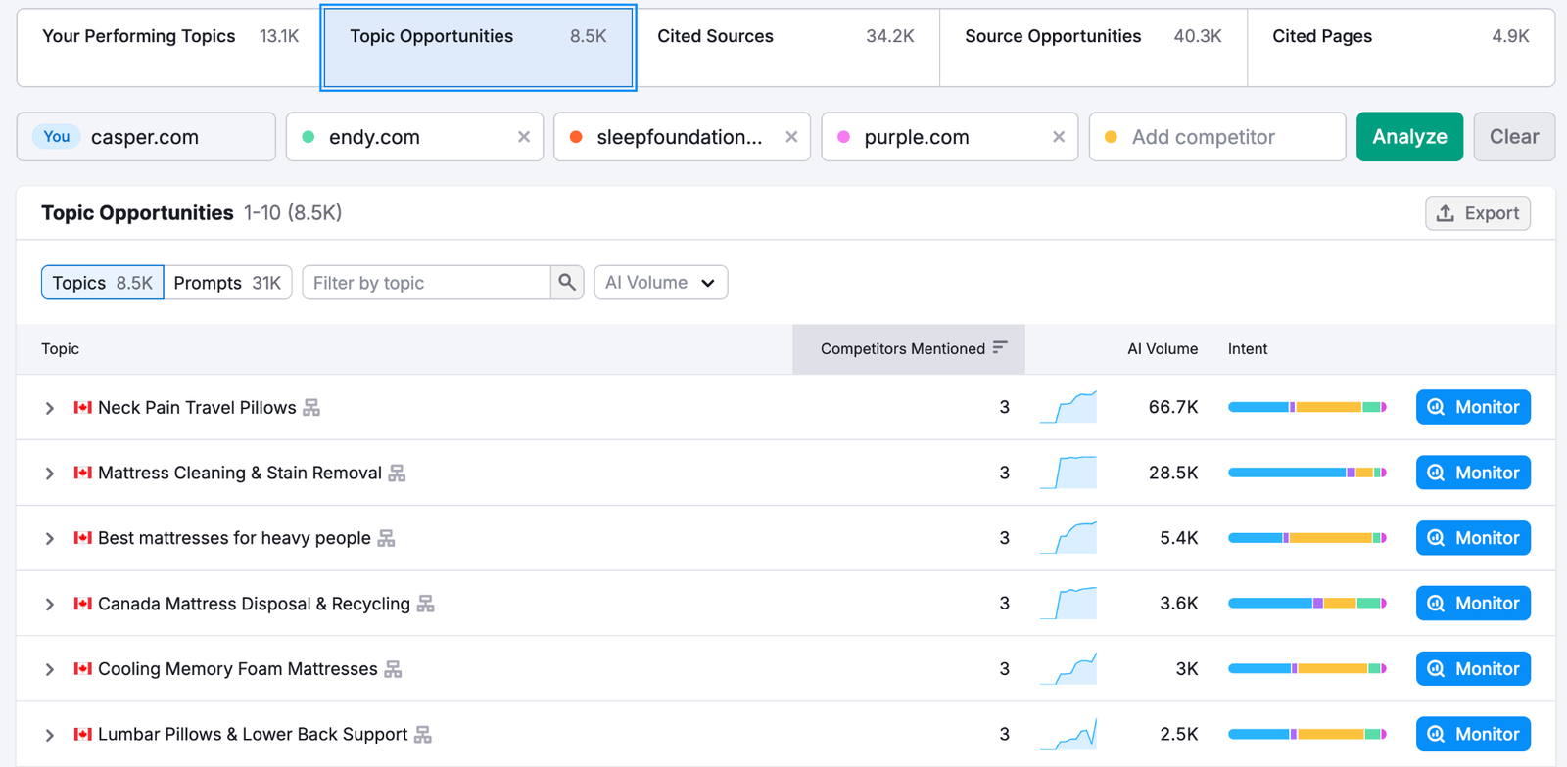This screenshot has height=767, width=1567.
Task: Click Canada flag on Mattress Cleaning row
Action: [x=83, y=473]
